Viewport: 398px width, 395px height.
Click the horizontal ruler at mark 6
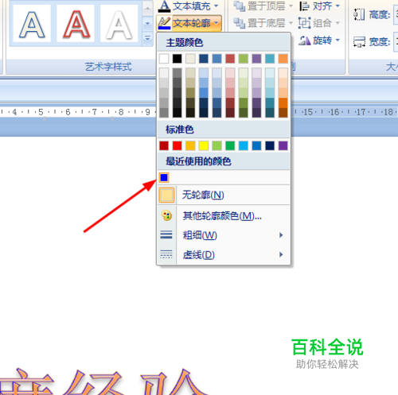(x=68, y=112)
